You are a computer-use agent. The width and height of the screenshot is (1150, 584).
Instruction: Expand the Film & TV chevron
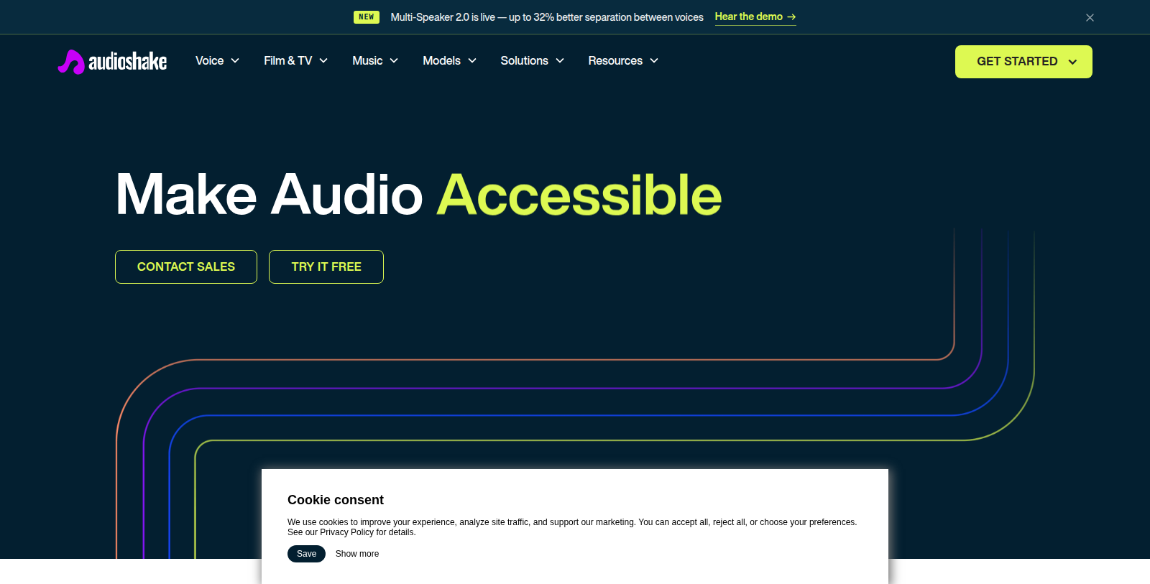point(323,61)
